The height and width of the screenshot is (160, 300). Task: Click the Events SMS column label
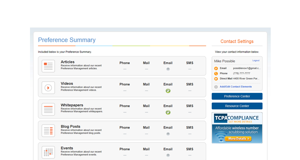coord(190,149)
